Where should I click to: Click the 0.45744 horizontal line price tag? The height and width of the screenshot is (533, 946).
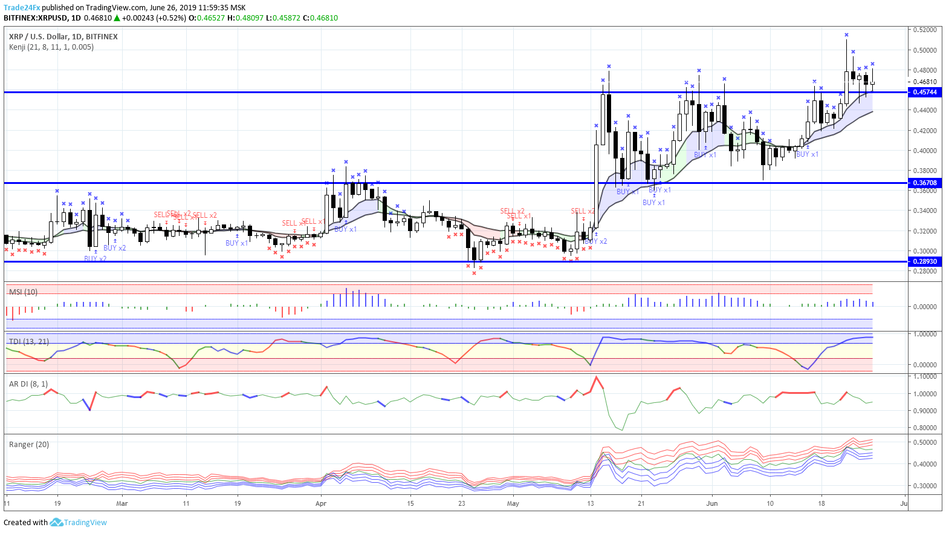pyautogui.click(x=925, y=92)
